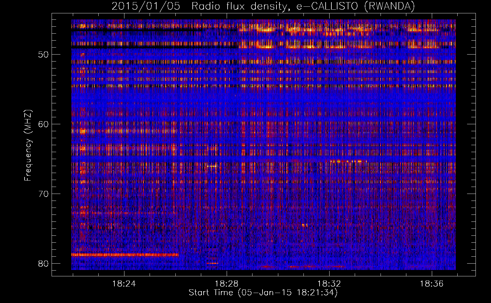The width and height of the screenshot is (491, 303).
Task: Click the '18:36' time tick label
Action: 432,284
